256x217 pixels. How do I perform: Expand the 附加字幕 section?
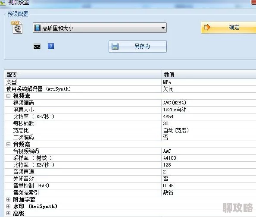pyautogui.click(x=8, y=199)
